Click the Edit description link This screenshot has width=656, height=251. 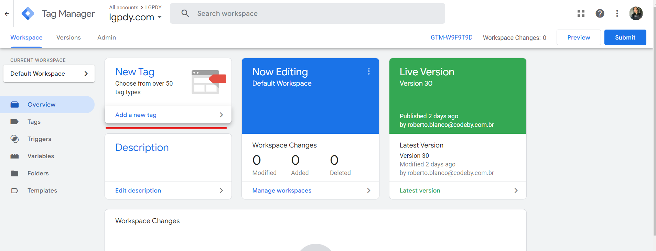coord(138,190)
